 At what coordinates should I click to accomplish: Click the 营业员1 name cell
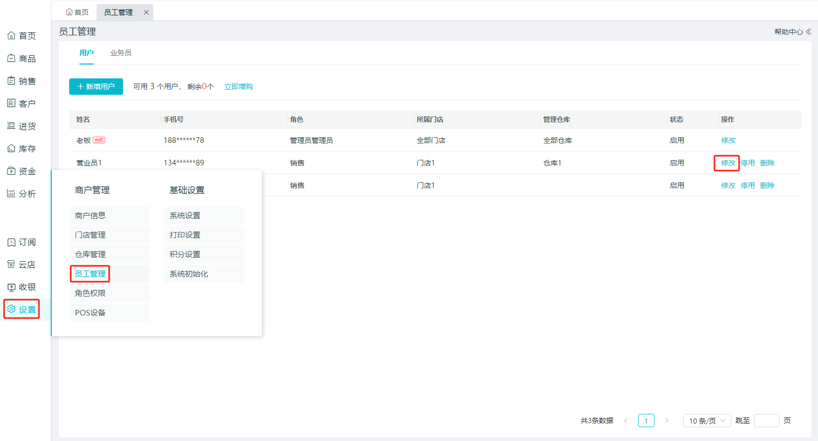click(89, 163)
